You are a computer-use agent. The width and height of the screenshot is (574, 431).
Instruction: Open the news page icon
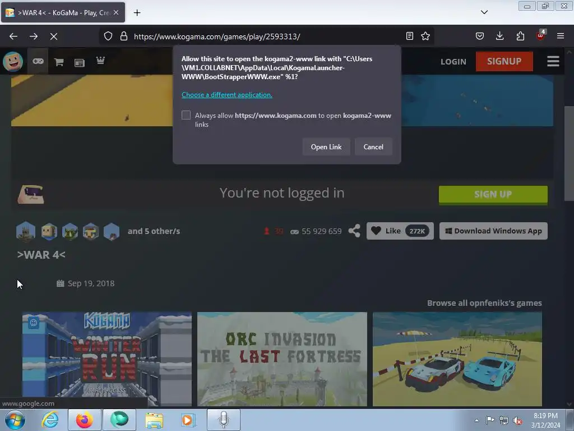[x=80, y=63]
